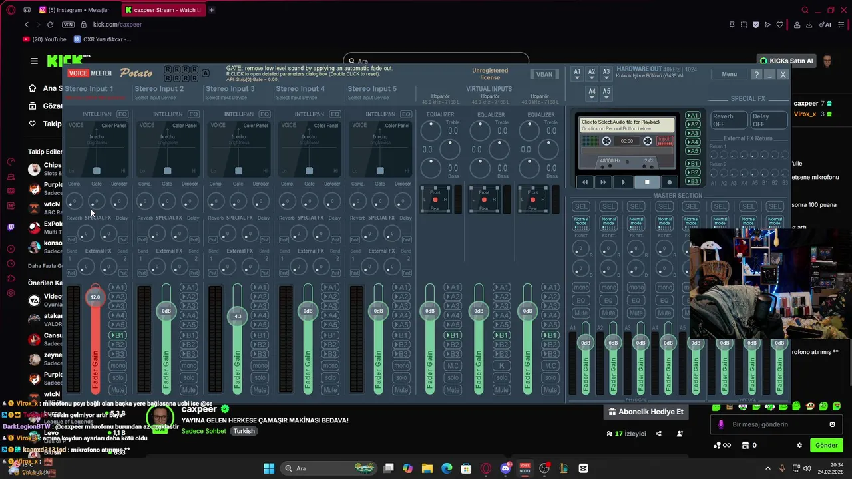
Task: Open chat settings gear icon
Action: pos(799,445)
